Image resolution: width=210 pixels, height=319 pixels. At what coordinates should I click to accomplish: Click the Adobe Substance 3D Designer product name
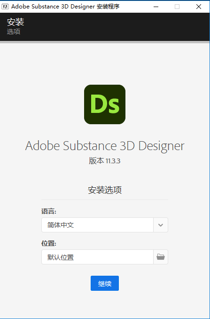pos(105,146)
